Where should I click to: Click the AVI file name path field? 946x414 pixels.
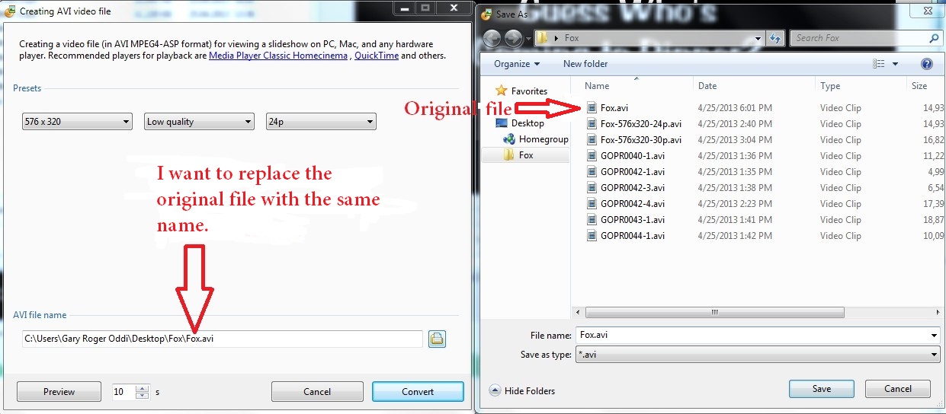[222, 339]
